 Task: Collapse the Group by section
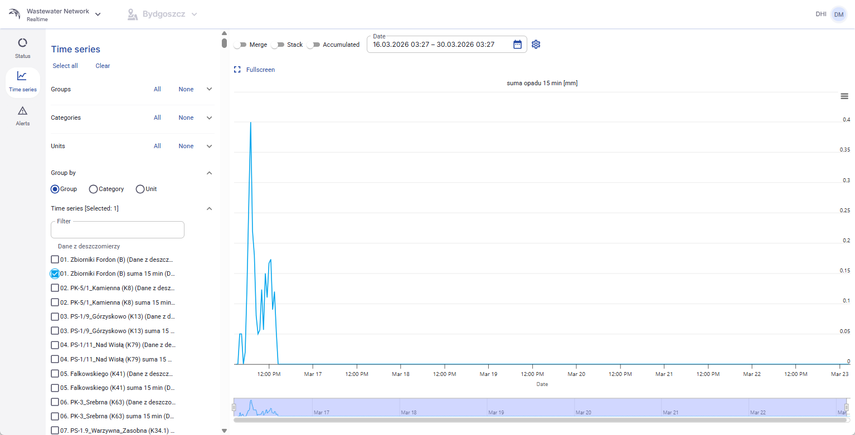point(210,173)
